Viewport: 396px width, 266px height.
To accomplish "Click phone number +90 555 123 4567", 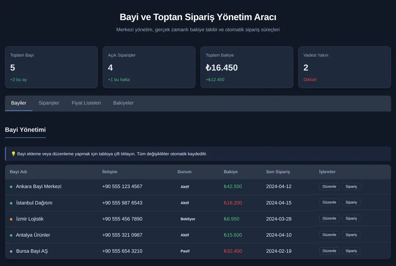I will 122,186.
